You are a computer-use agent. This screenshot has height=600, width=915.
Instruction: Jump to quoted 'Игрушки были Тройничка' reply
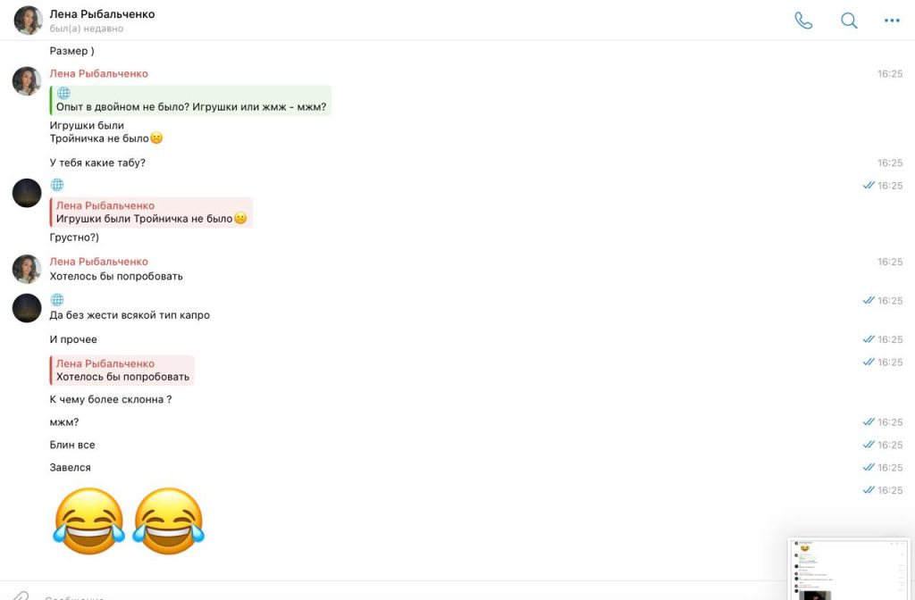(x=151, y=212)
